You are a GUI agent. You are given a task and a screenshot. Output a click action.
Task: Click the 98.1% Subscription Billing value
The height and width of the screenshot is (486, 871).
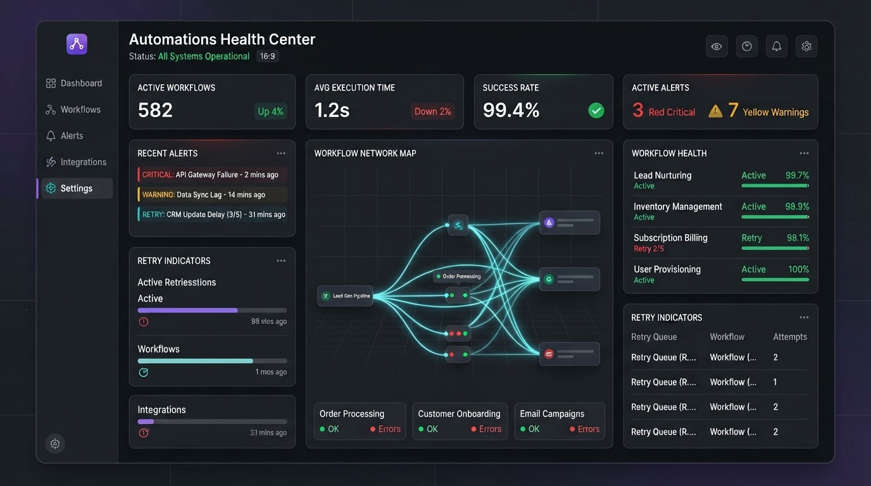click(798, 238)
